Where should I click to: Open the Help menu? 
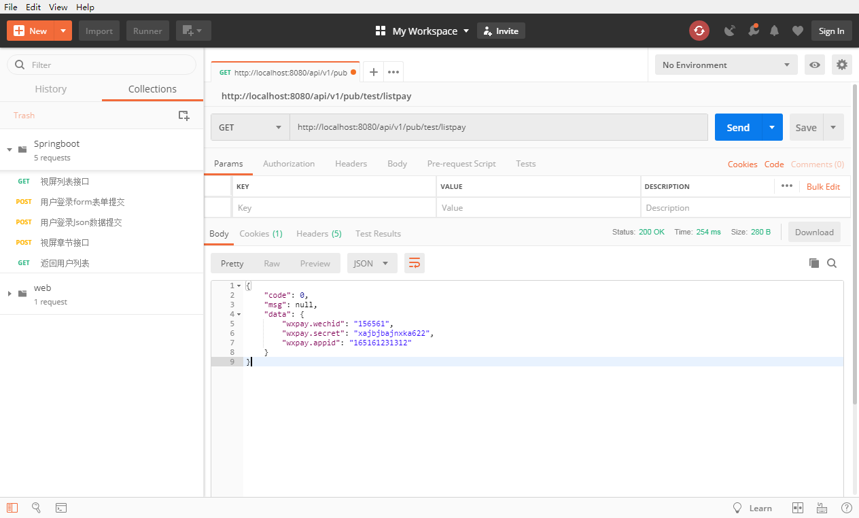(x=85, y=7)
